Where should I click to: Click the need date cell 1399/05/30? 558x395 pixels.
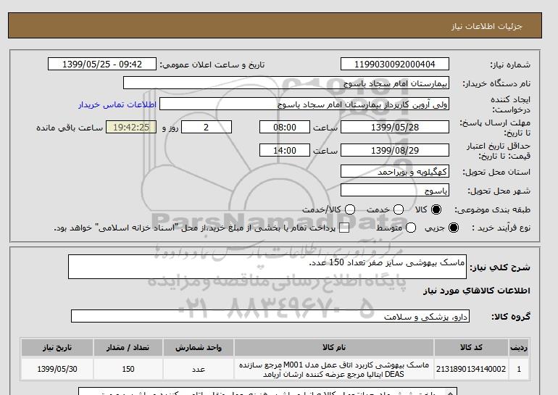tap(57, 369)
